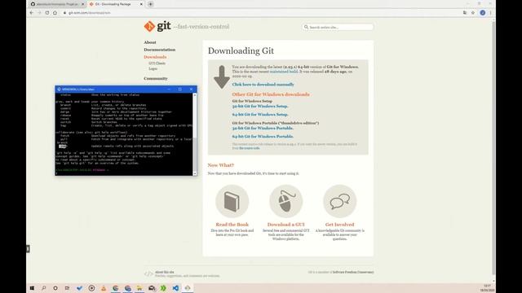
Task: Open the Documentation sidebar link
Action: [x=160, y=50]
